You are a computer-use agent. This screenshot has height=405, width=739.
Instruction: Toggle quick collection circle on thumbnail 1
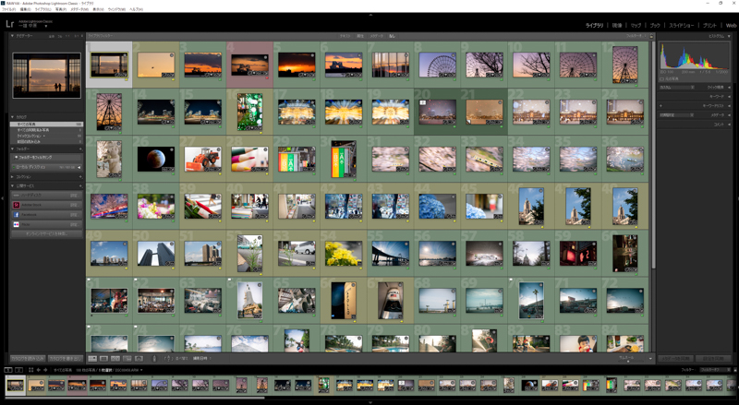tap(125, 55)
